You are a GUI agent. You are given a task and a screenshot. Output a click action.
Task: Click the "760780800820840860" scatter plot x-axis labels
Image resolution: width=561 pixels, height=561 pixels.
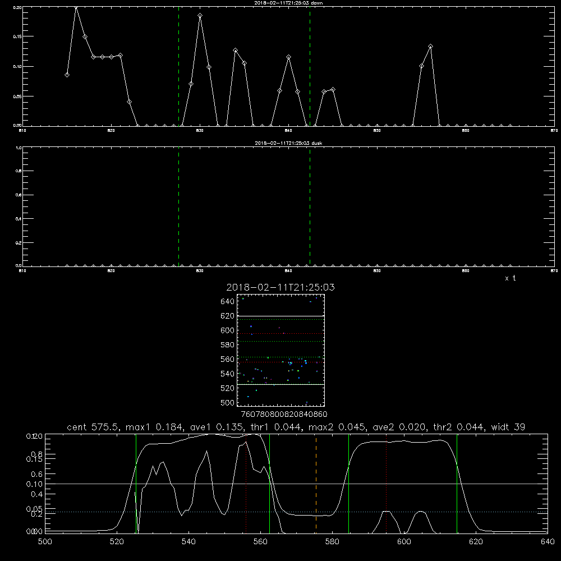284,415
